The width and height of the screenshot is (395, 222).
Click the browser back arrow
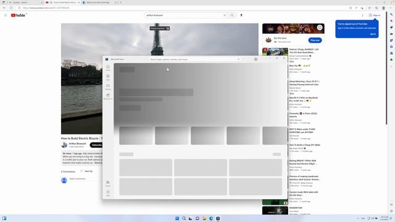[x=4, y=8]
